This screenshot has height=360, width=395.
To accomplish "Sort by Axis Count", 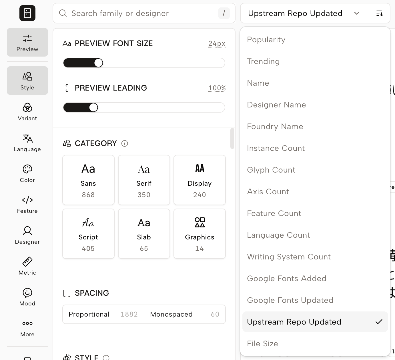I will tap(315, 192).
